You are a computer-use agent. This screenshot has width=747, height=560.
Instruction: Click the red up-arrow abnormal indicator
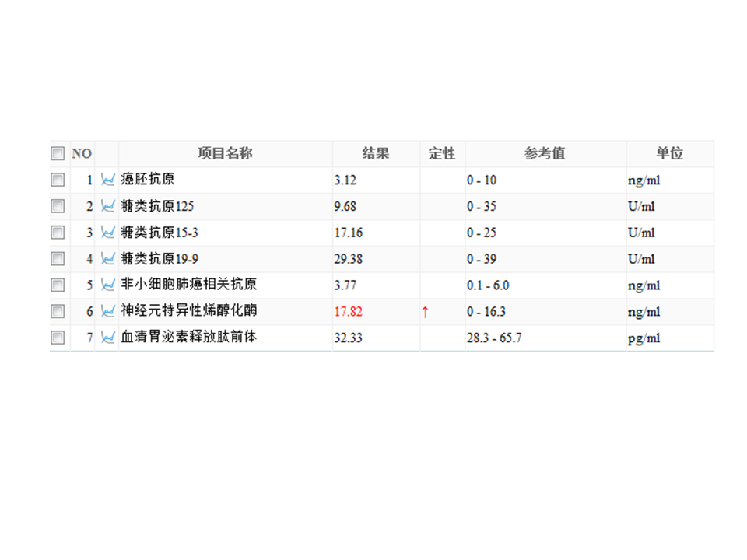425,312
